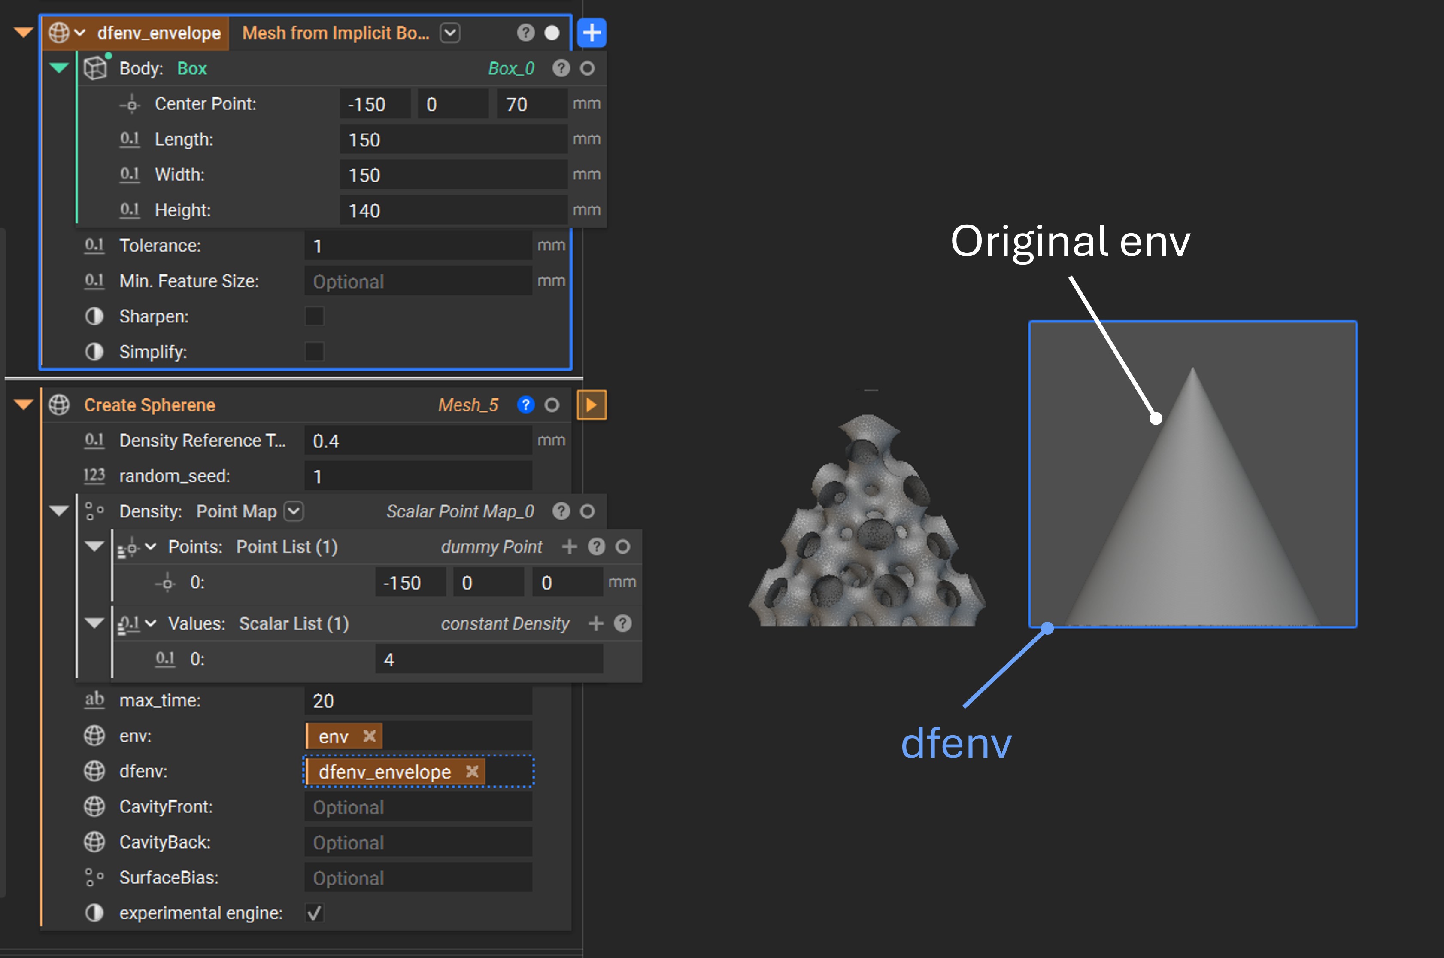The width and height of the screenshot is (1444, 958).
Task: Click help icon on dfenv_envelope header
Action: tap(525, 33)
